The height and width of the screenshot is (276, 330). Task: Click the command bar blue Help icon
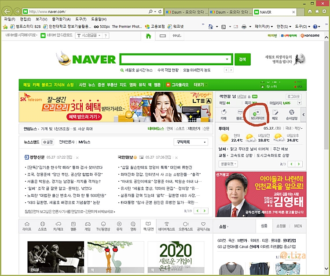[x=315, y=26]
